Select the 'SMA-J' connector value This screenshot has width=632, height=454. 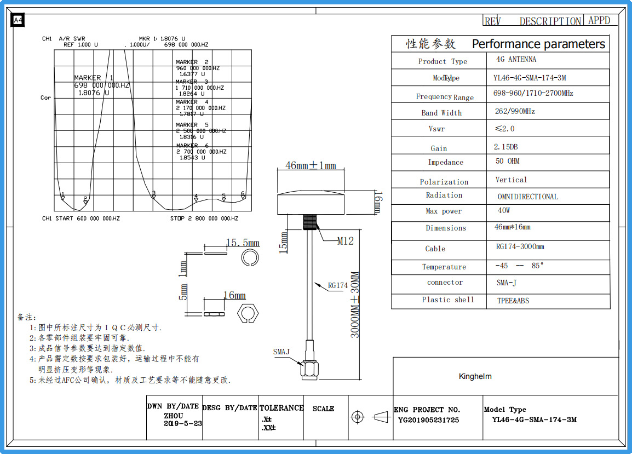point(507,283)
